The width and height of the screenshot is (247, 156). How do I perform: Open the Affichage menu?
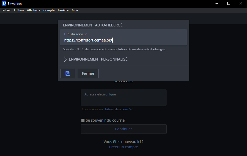pos(34,10)
